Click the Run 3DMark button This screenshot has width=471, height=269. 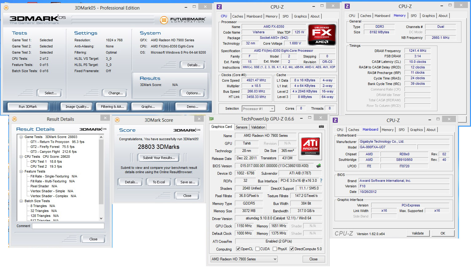pyautogui.click(x=28, y=107)
